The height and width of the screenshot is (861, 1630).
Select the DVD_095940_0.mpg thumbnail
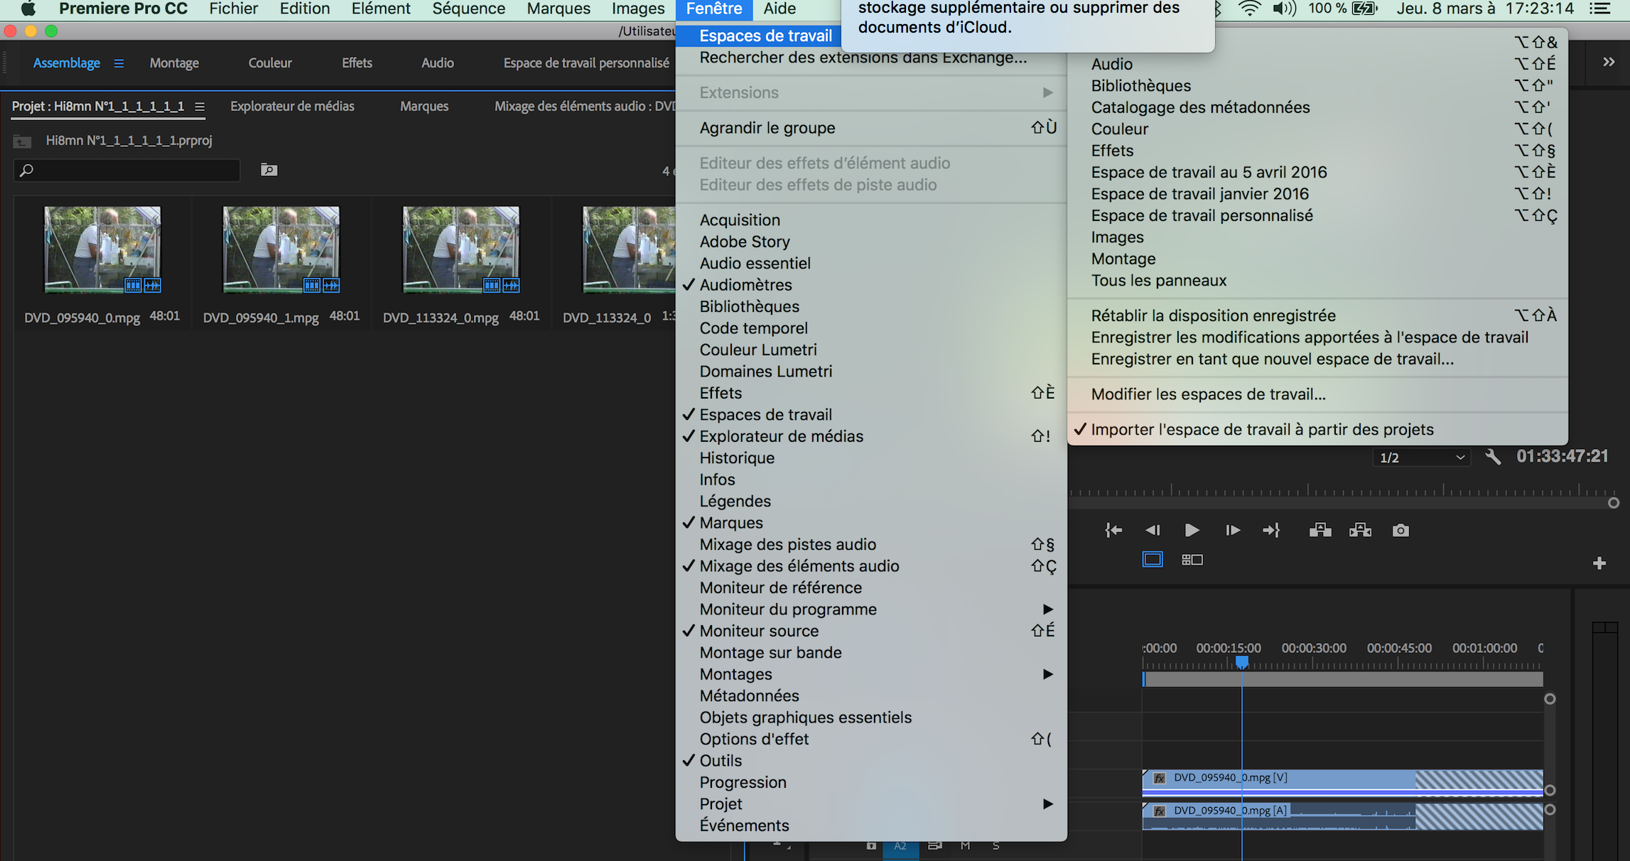point(102,249)
